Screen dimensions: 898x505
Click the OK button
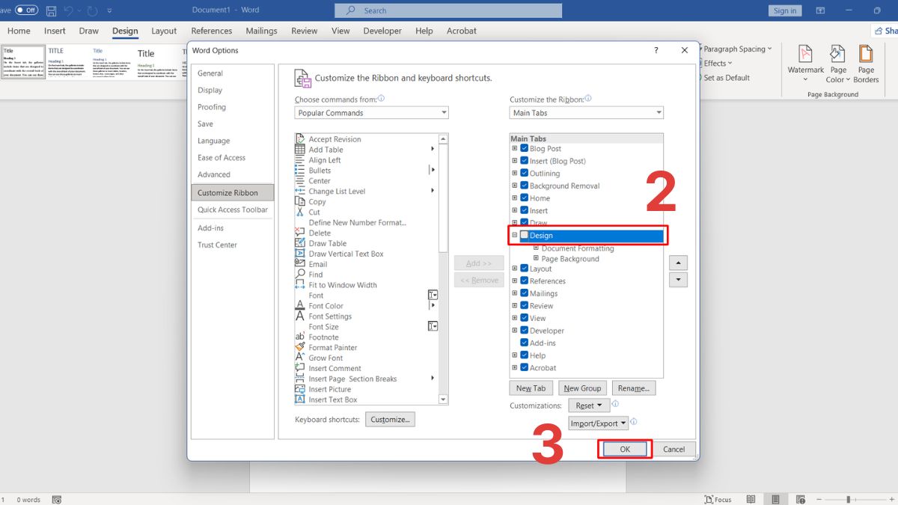pyautogui.click(x=625, y=450)
